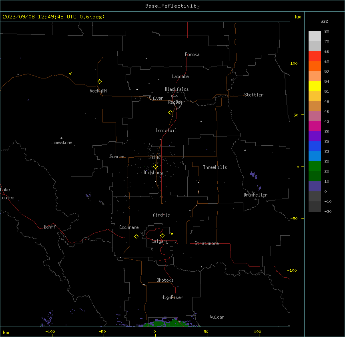This screenshot has height=337, width=345.
Task: Click the blue 36 dBZ legend swatch
Action: (315, 146)
